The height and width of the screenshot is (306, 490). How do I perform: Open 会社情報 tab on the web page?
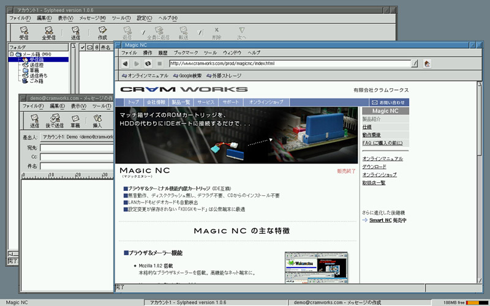coord(156,102)
